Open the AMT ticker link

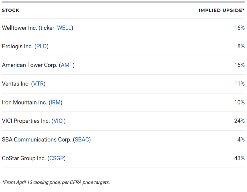[67, 65]
